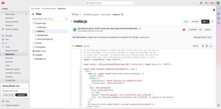Click the Find file button

tap(195, 22)
